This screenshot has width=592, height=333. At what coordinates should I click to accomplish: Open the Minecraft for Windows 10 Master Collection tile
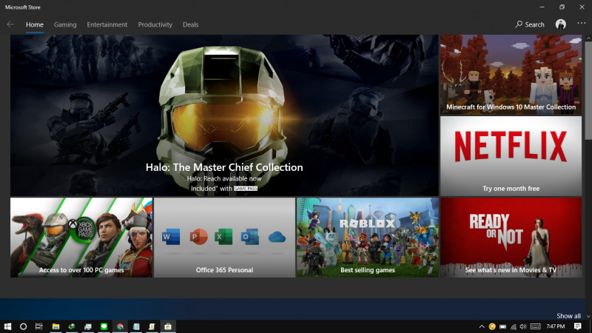[511, 75]
